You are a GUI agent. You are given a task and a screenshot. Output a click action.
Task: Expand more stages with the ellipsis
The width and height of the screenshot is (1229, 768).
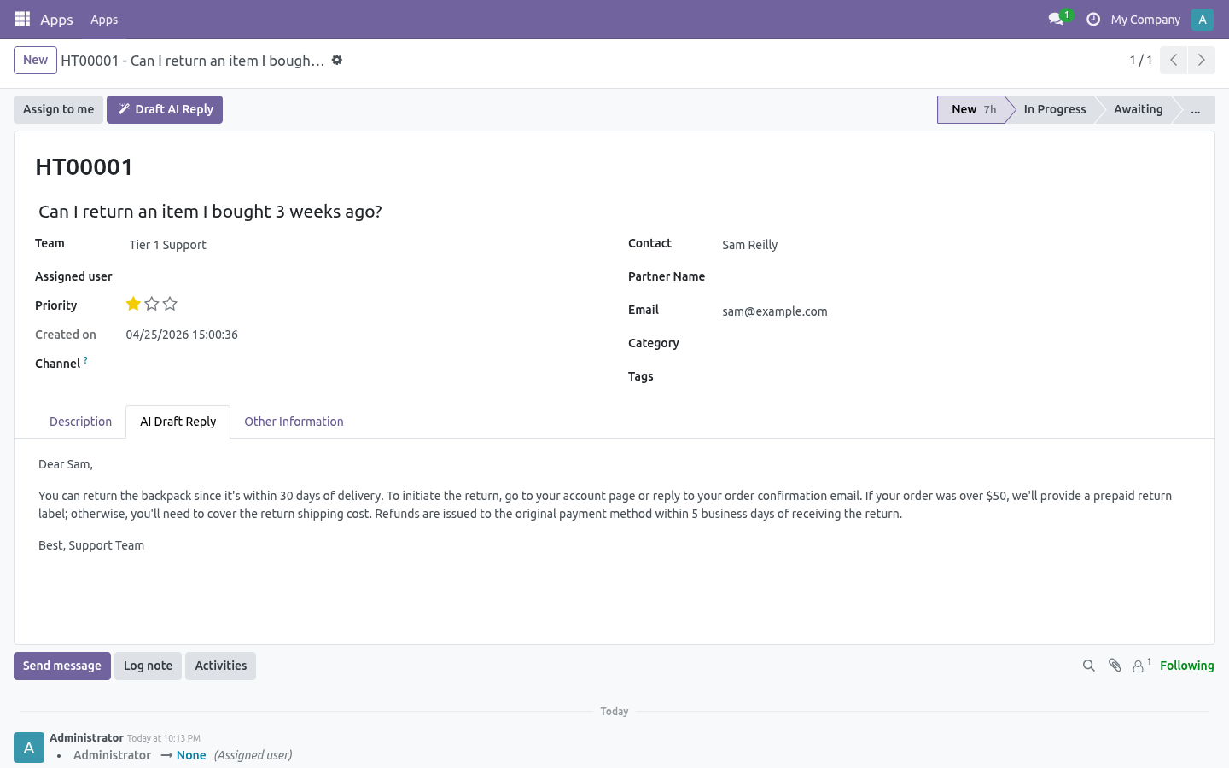click(x=1196, y=109)
